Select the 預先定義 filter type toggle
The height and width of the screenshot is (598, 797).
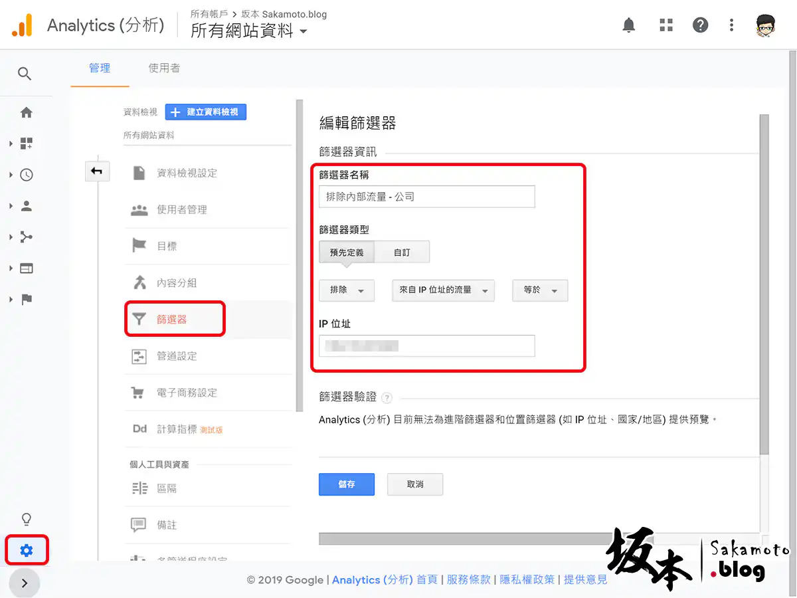click(347, 252)
